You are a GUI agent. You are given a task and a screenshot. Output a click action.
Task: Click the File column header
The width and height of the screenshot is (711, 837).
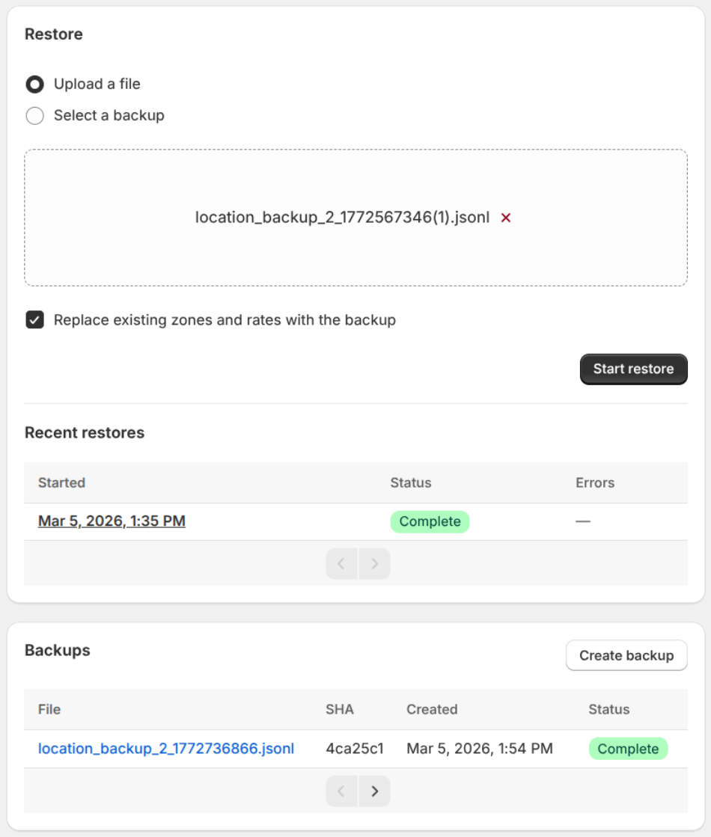[49, 709]
